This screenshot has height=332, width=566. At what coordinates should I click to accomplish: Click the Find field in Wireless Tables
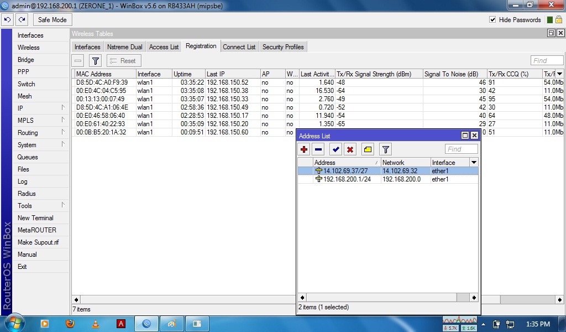click(x=547, y=61)
